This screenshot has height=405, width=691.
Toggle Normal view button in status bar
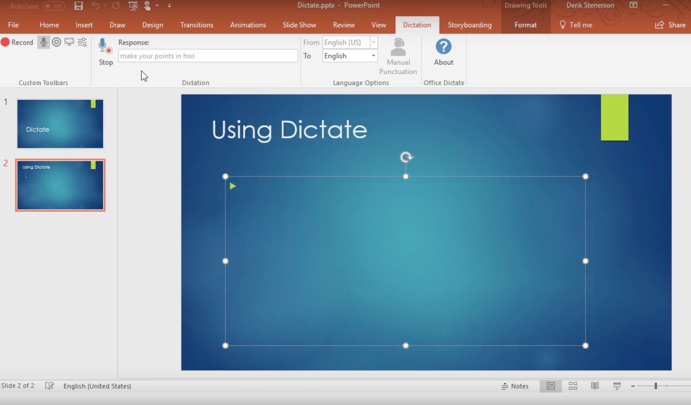[551, 386]
